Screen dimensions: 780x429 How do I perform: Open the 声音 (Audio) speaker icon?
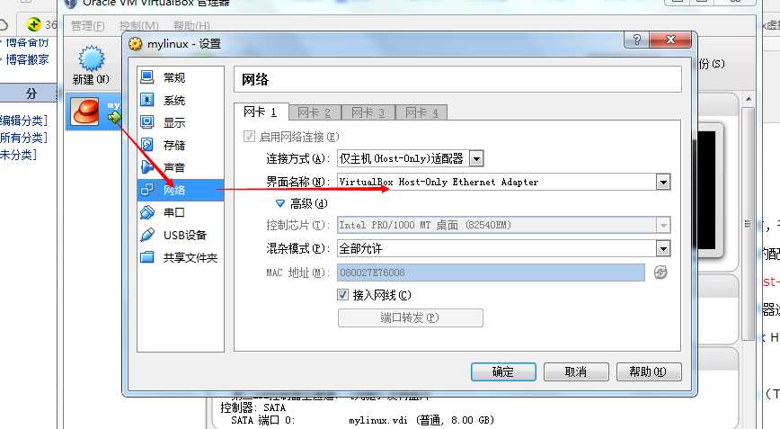click(x=147, y=167)
